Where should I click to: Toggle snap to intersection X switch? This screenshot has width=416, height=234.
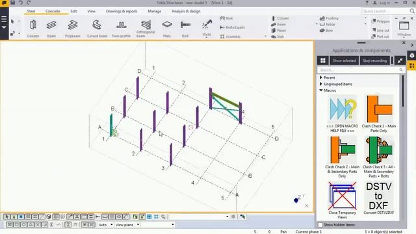[x=38, y=225]
